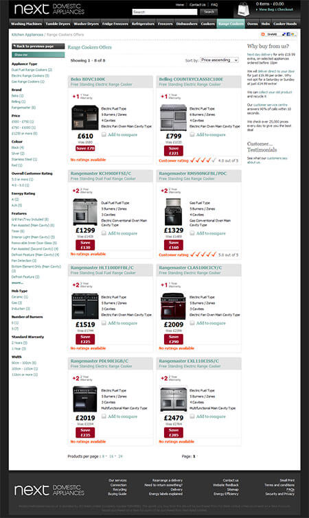Viewport: 309px width, 518px height.
Task: Open the Rangemaster RMS90NGFBL/PDC cooker image
Action: (174, 212)
